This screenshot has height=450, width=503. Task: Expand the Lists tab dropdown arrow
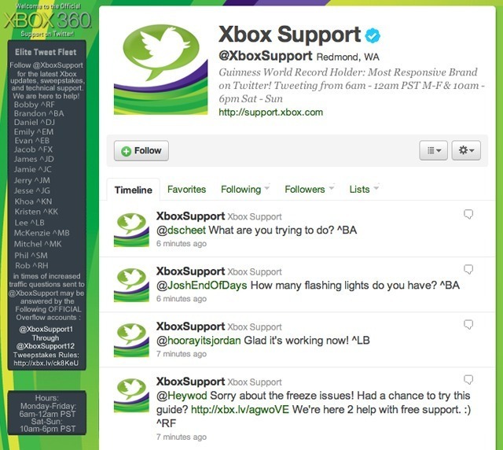pyautogui.click(x=376, y=187)
